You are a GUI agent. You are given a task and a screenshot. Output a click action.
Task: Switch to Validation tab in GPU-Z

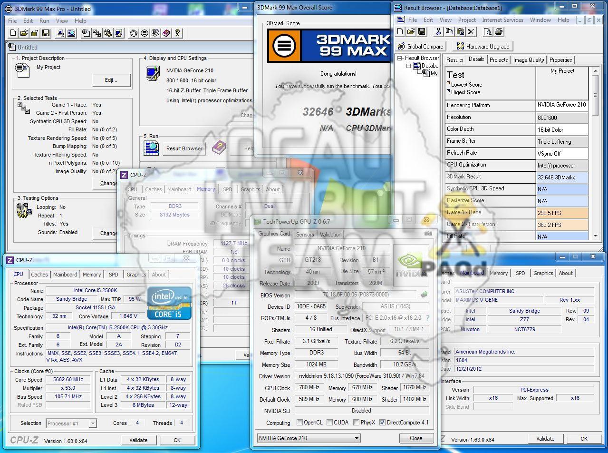(331, 234)
